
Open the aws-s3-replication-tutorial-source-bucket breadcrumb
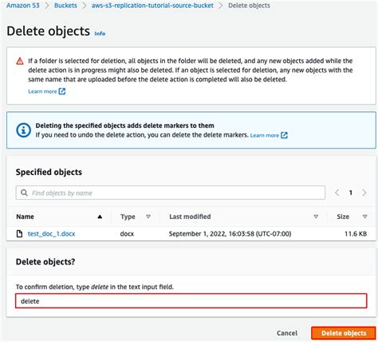[x=152, y=6]
